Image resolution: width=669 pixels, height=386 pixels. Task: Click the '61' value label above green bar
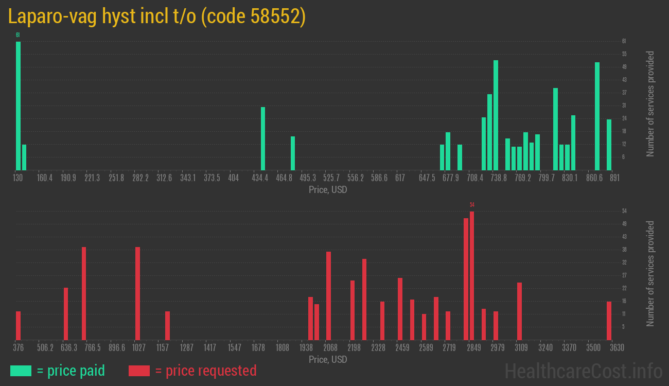(18, 35)
